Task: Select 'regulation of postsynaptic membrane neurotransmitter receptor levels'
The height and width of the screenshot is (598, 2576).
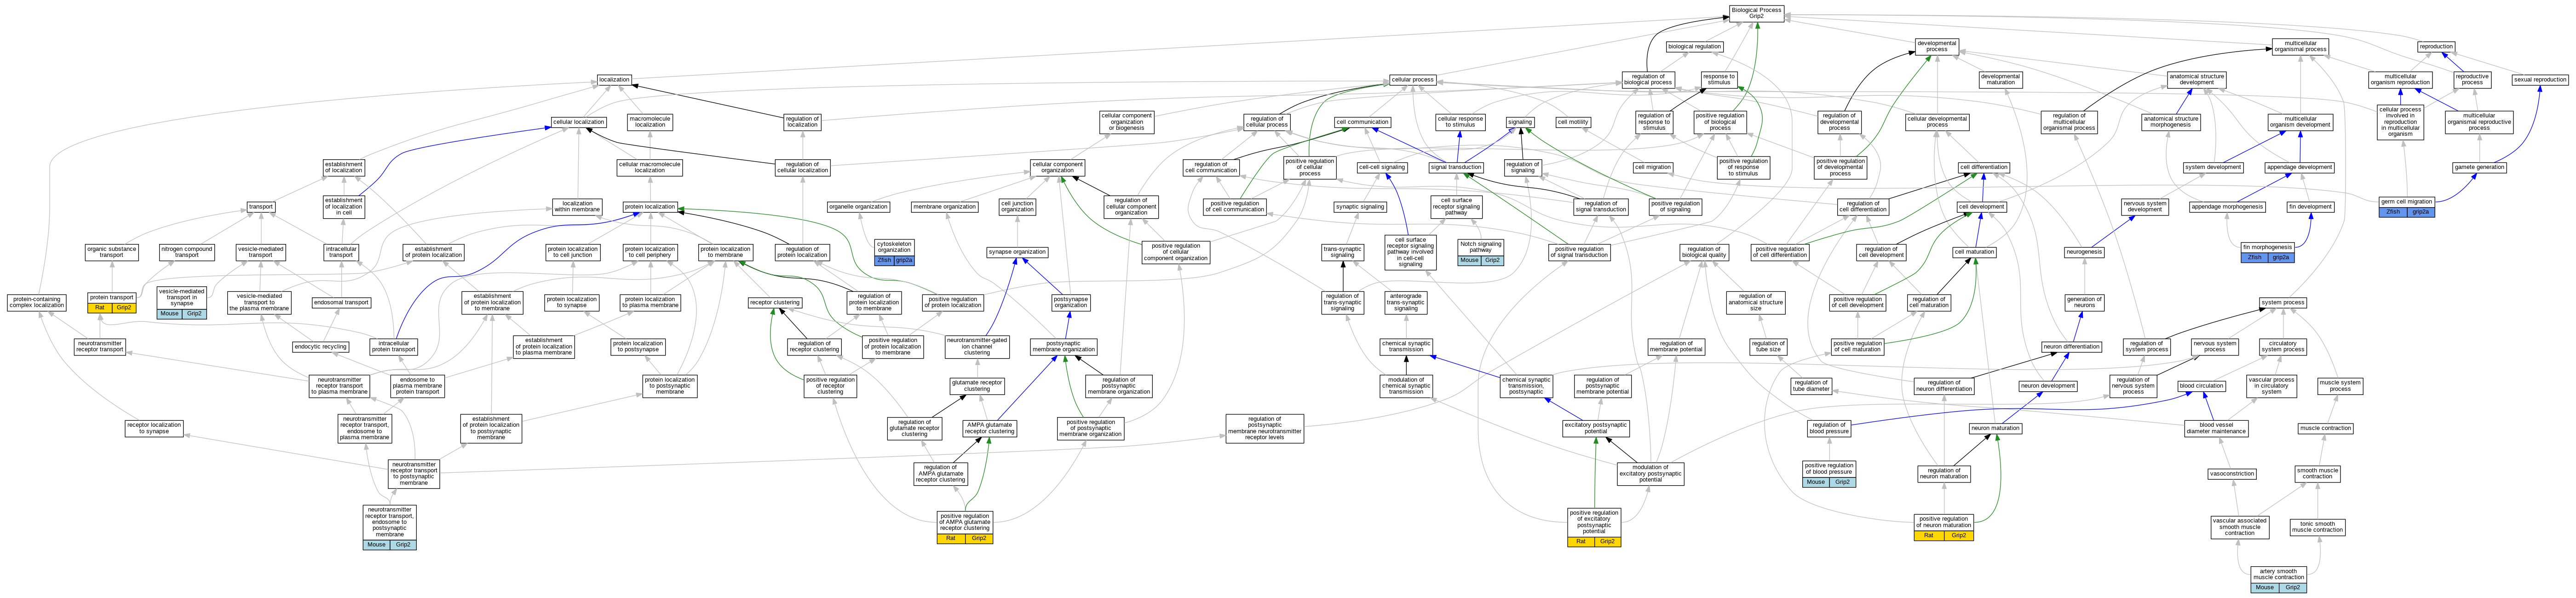Action: coord(1264,428)
